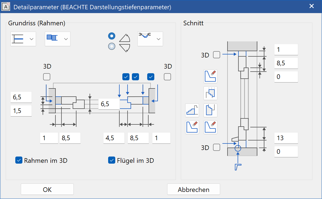Click the 8,5 field right of 4,5

pyautogui.click(x=138, y=138)
